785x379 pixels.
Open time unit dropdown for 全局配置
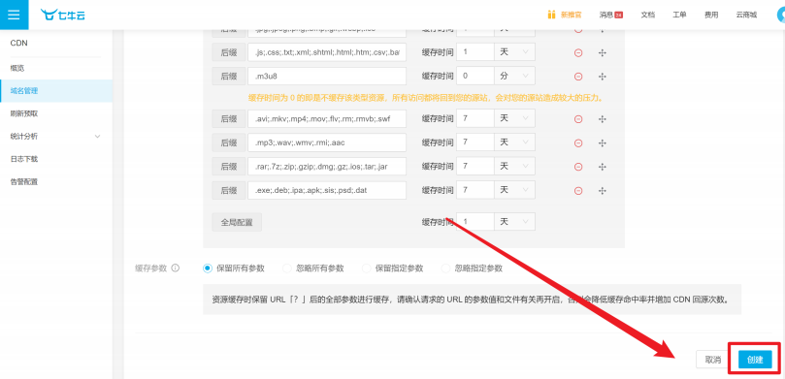tap(514, 222)
